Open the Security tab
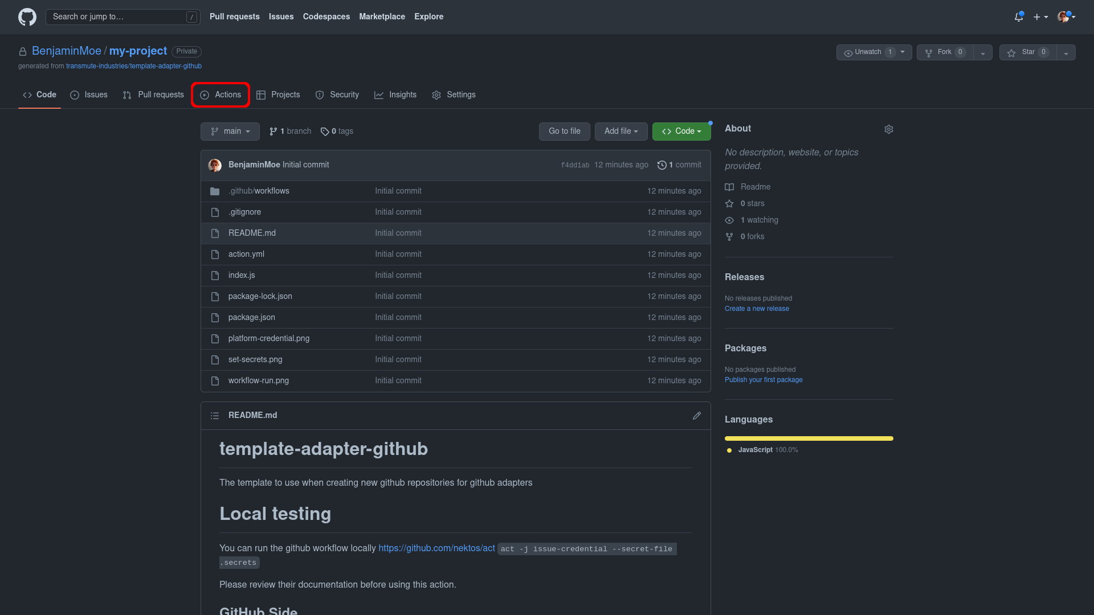Image resolution: width=1094 pixels, height=615 pixels. pos(337,95)
